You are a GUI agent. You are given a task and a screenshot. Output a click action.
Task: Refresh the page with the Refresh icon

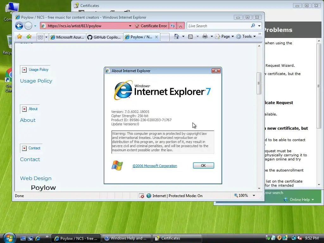coord(173,26)
